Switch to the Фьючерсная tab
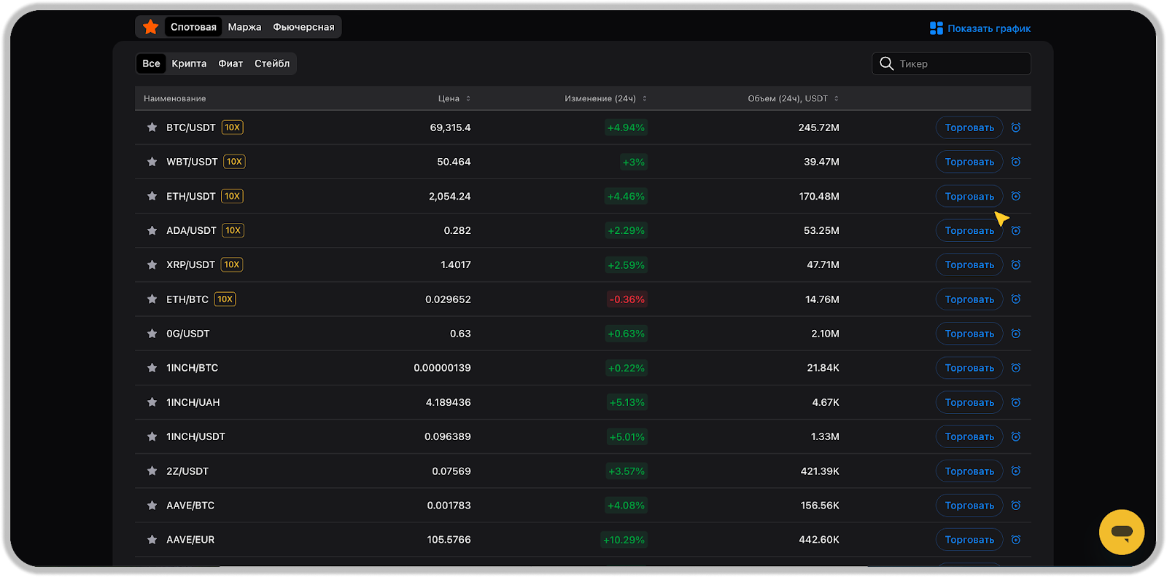1167x577 pixels. (x=303, y=27)
